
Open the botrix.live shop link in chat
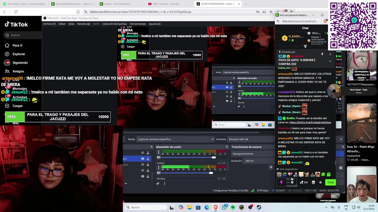point(310,122)
